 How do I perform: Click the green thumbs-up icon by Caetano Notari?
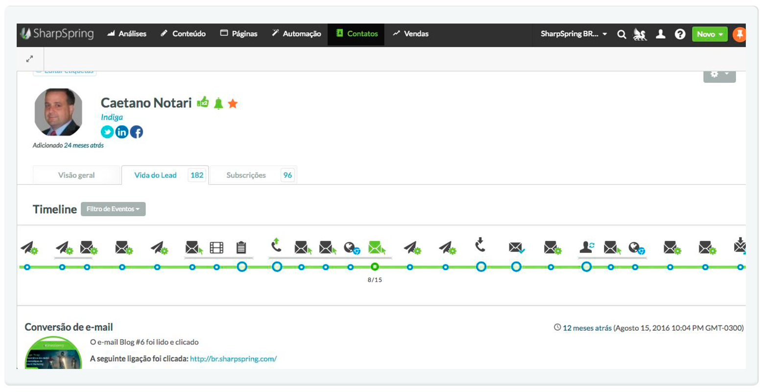point(203,102)
